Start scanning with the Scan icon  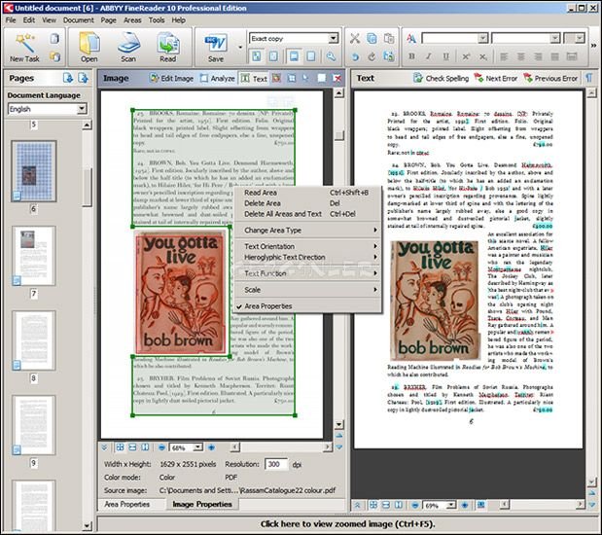point(128,43)
